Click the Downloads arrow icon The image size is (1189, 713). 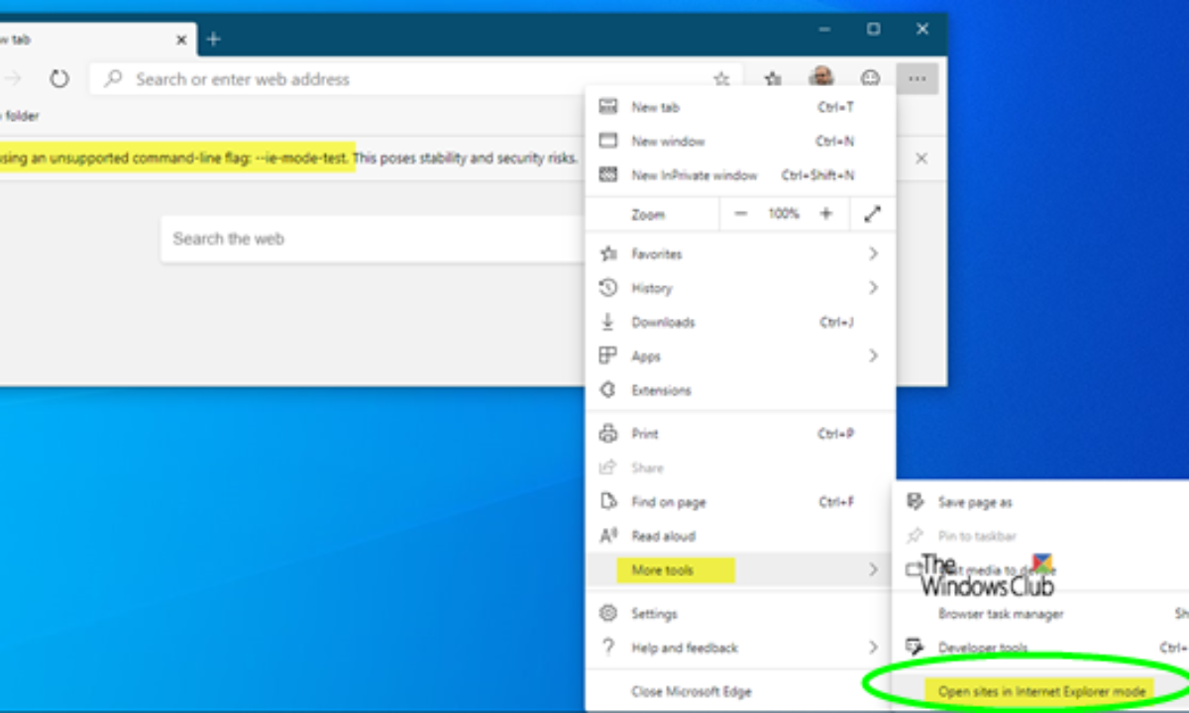[x=609, y=322]
